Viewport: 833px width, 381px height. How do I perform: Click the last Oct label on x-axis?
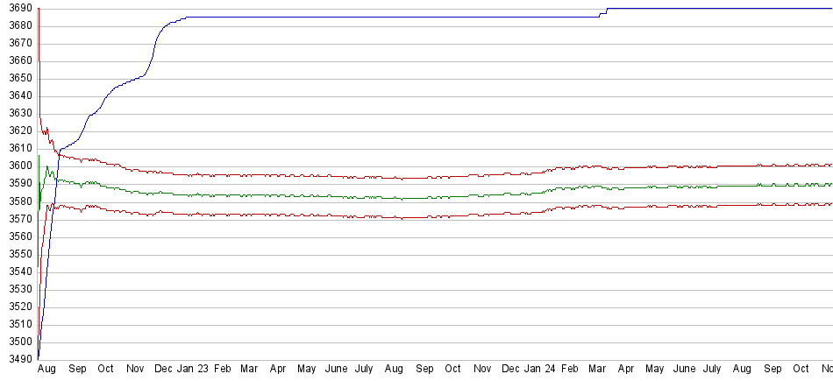(x=801, y=370)
